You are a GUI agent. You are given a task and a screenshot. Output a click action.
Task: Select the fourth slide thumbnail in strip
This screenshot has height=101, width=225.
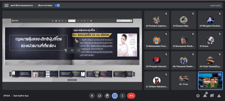point(99,74)
